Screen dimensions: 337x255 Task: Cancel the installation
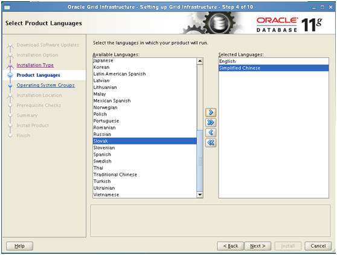[x=318, y=246]
